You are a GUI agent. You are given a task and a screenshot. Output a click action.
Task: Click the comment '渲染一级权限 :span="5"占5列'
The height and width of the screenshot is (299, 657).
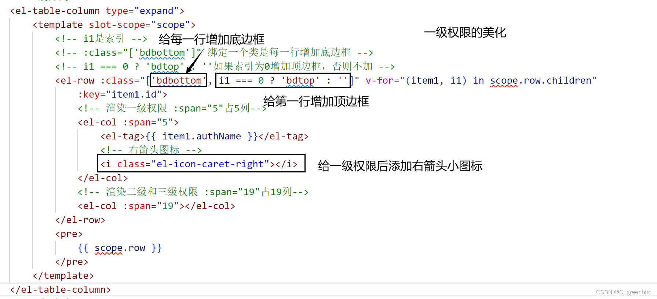pyautogui.click(x=172, y=108)
